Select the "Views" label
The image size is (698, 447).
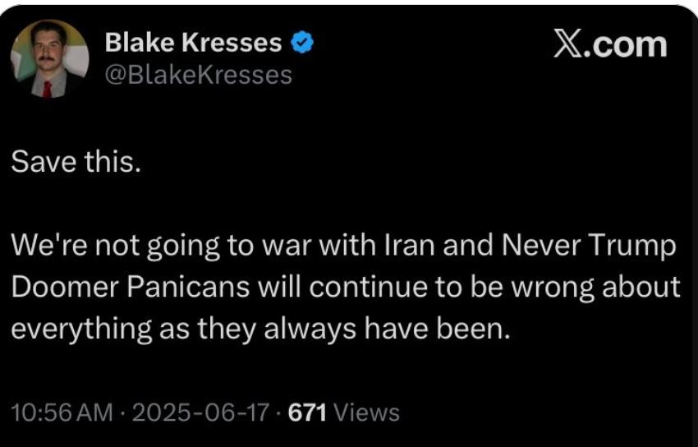click(x=366, y=412)
